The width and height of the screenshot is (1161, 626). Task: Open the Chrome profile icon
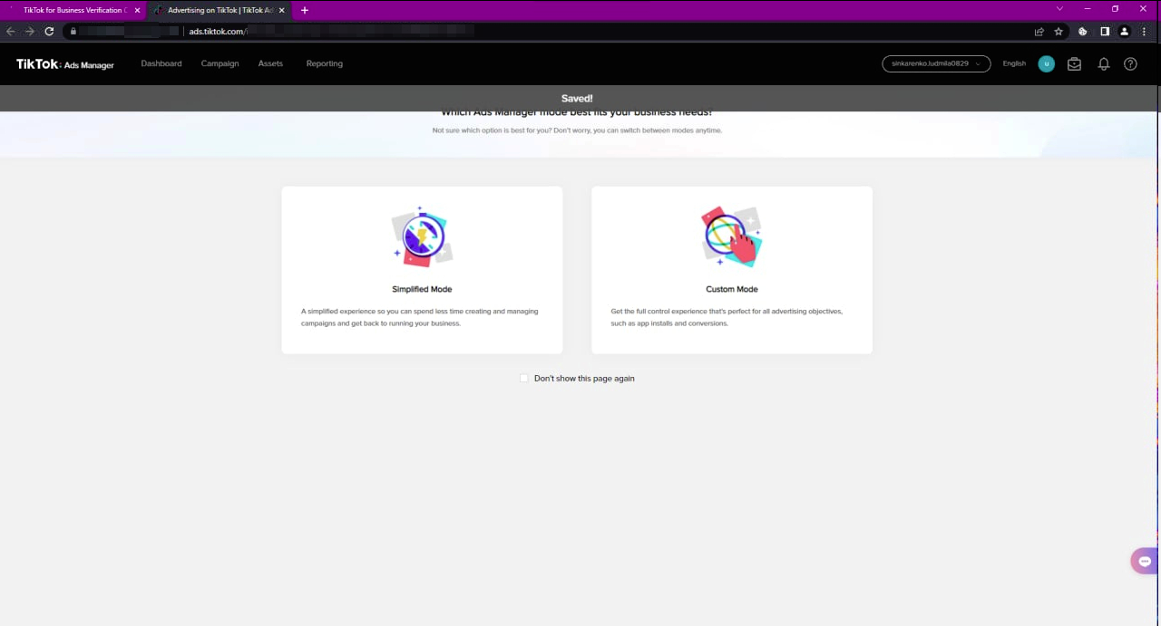(1125, 31)
